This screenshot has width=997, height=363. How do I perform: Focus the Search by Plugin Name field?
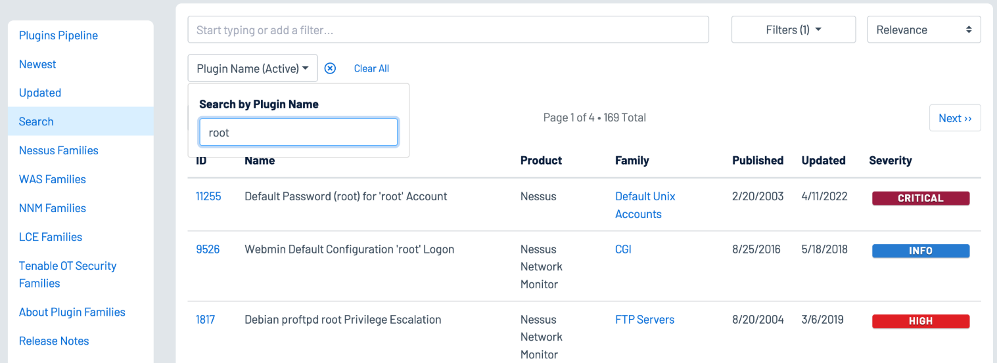click(x=298, y=132)
